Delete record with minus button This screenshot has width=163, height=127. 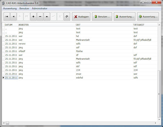40,17
